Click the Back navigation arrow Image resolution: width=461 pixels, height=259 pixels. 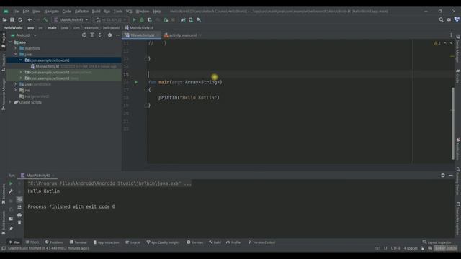point(30,19)
